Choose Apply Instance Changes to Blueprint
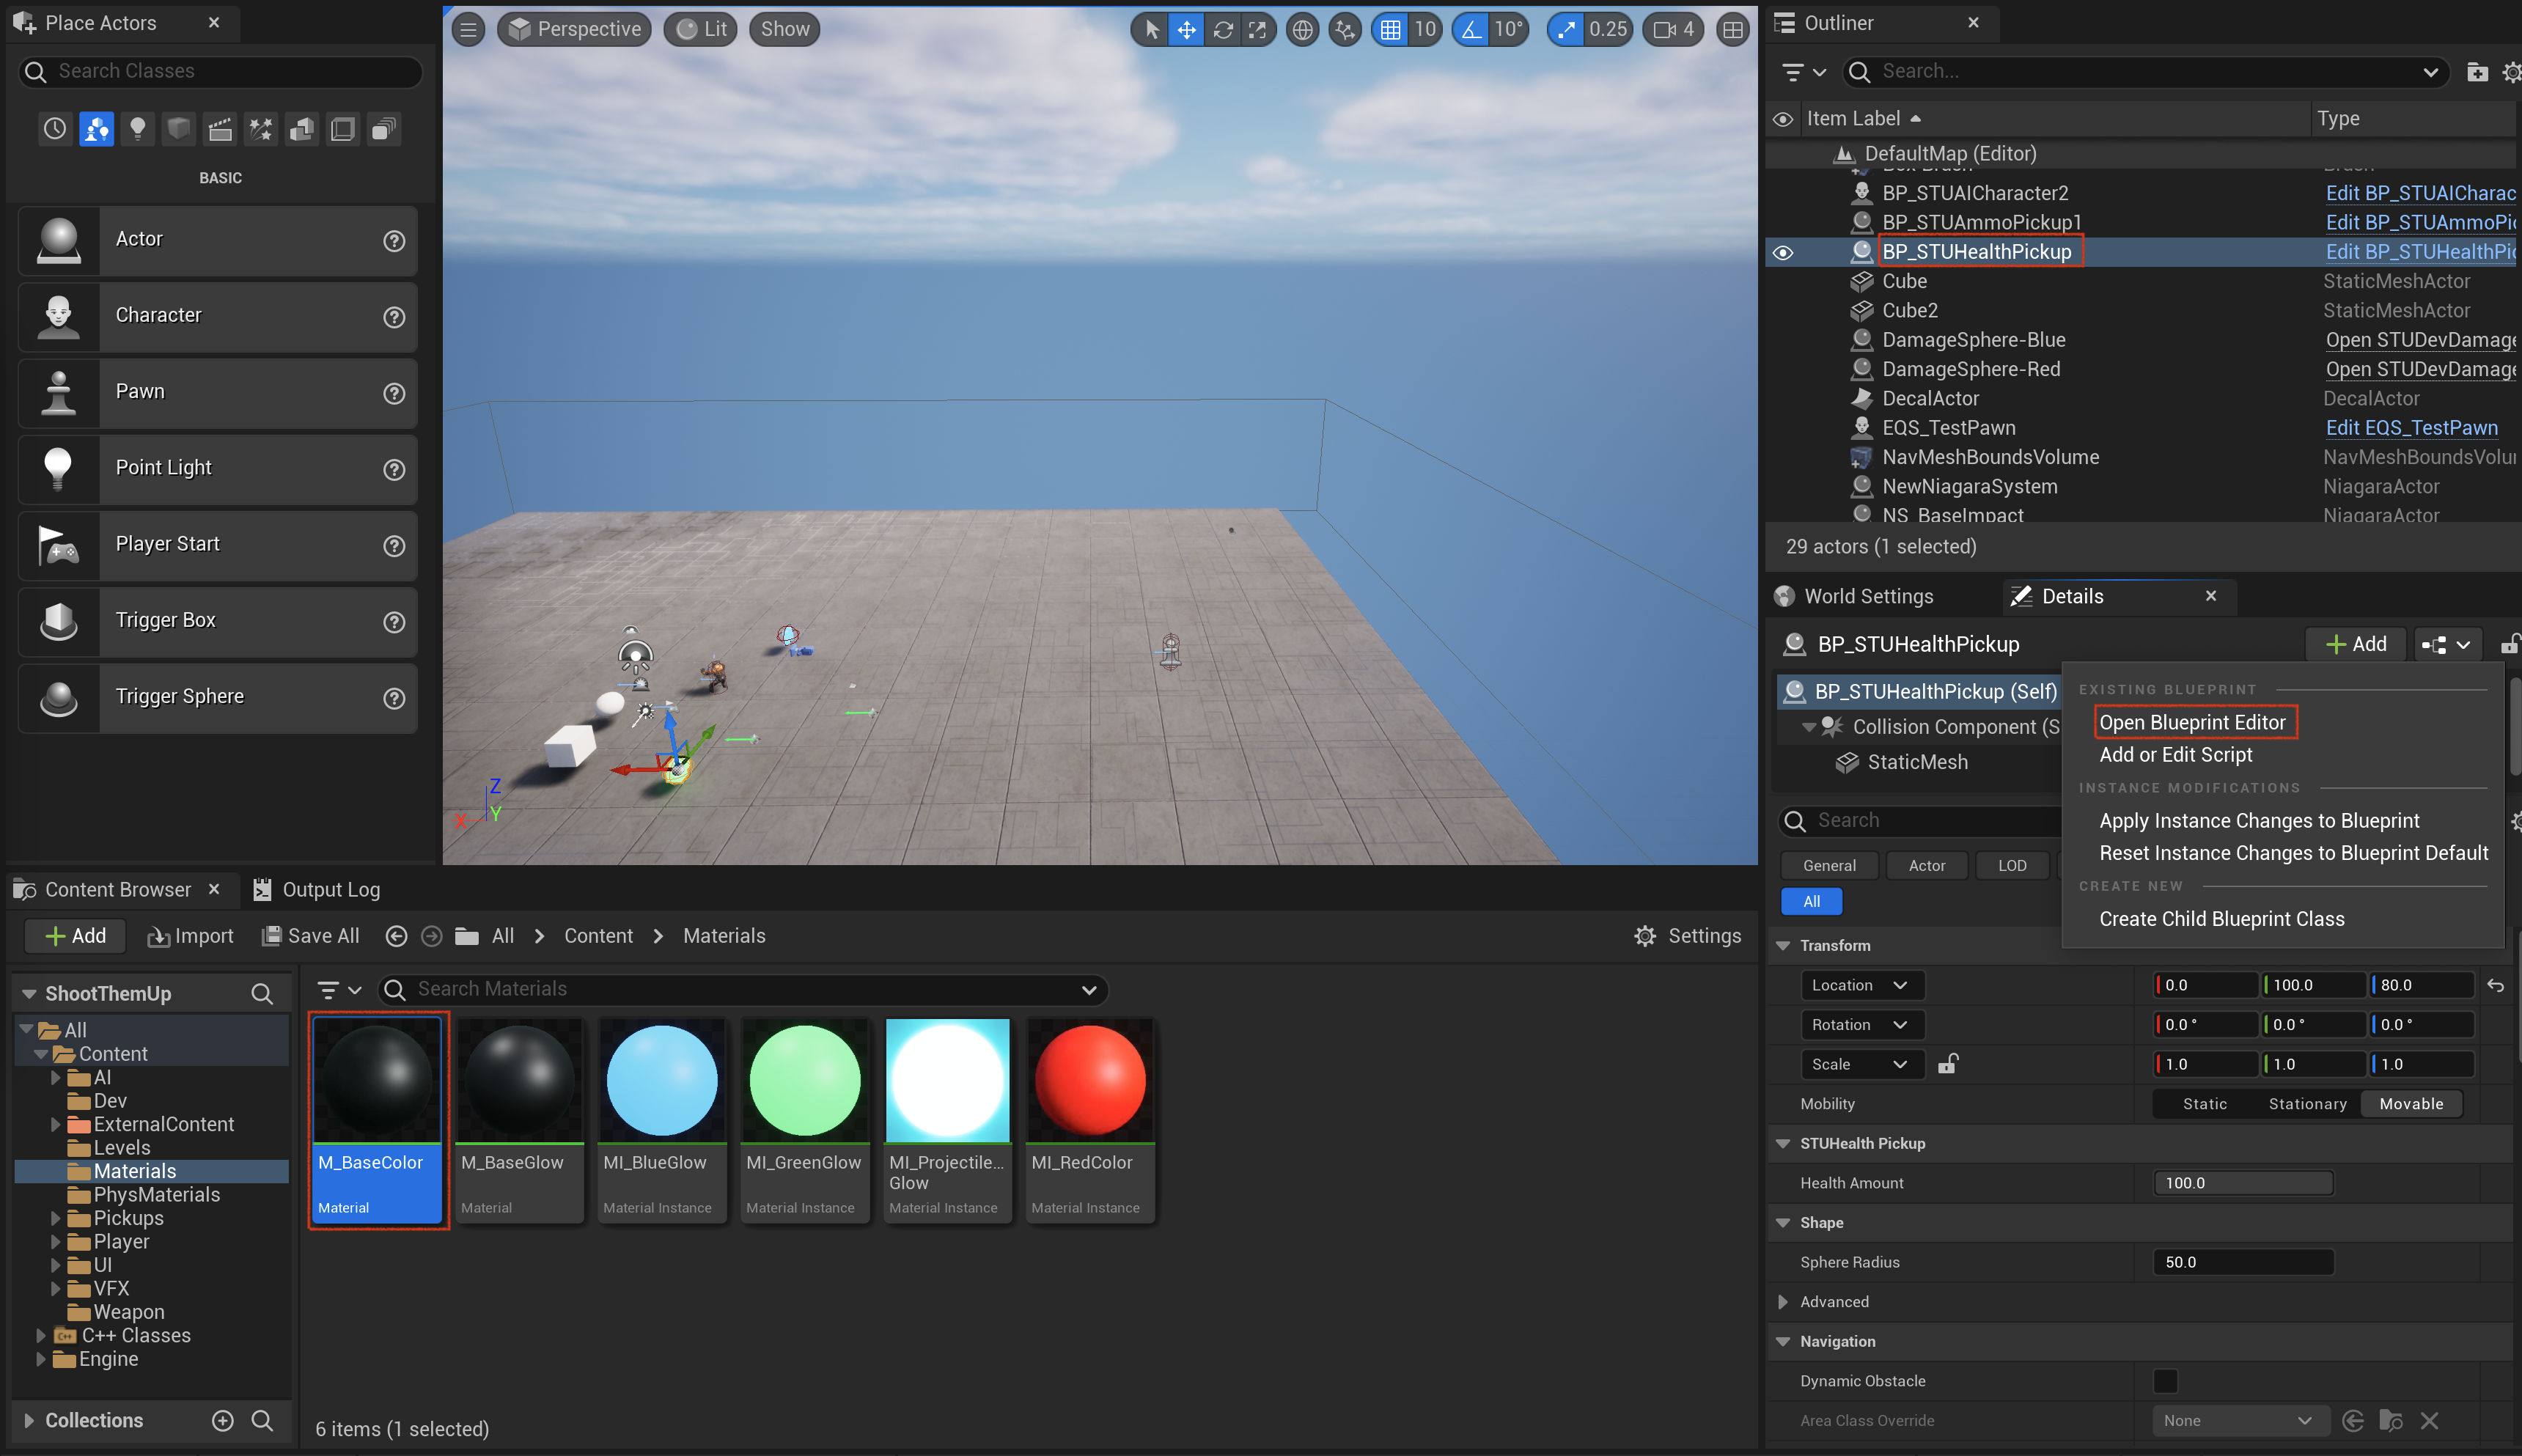 tap(2259, 821)
